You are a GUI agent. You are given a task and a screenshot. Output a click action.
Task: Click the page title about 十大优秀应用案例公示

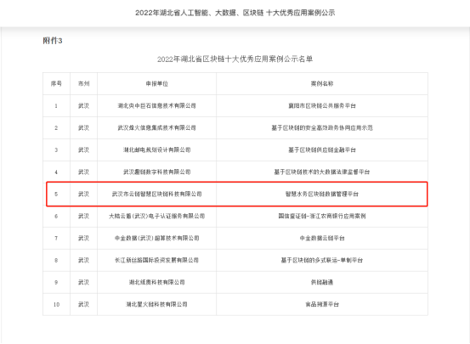235,13
